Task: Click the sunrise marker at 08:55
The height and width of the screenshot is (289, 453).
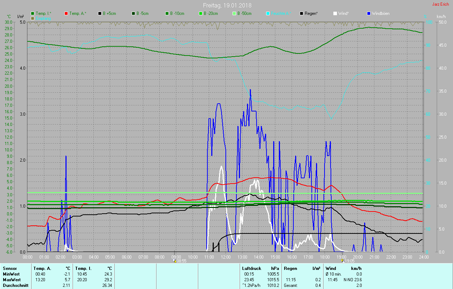Action: 174,261
